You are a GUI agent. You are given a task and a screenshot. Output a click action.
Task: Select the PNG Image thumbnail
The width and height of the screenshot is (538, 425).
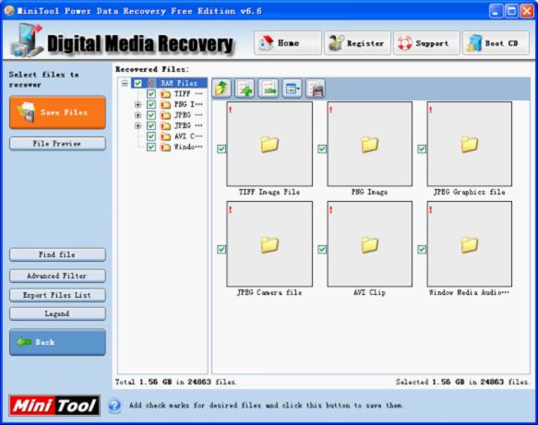[x=370, y=144]
